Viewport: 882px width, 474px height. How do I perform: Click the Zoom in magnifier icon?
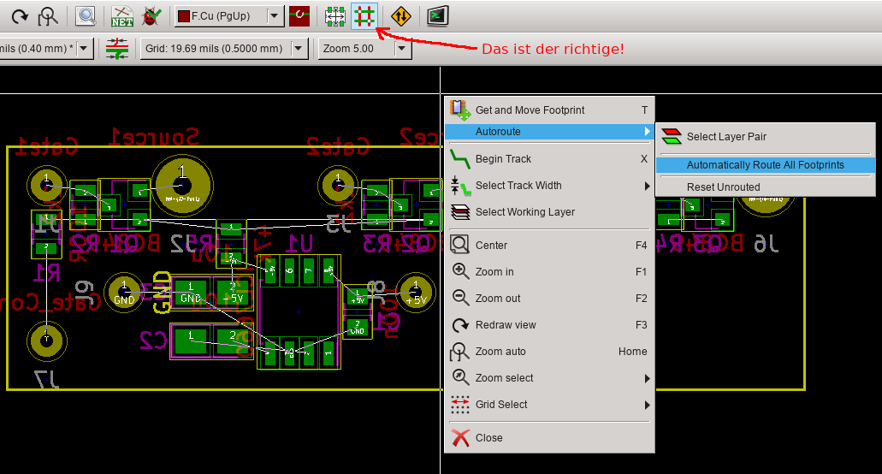coord(460,271)
